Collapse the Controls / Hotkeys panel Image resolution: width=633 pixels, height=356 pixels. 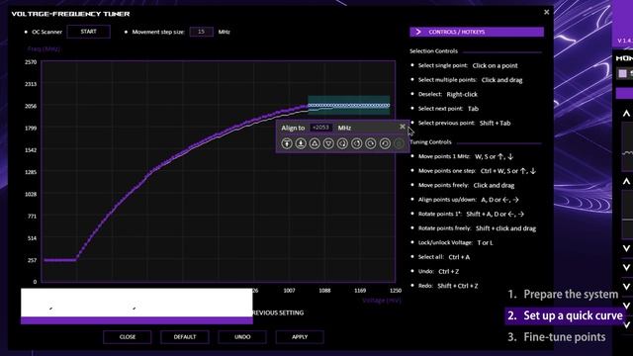477,32
